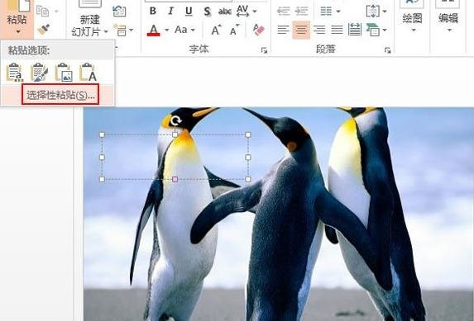Choose paste keep text only
Viewport: 474px width, 321px height.
(x=88, y=73)
